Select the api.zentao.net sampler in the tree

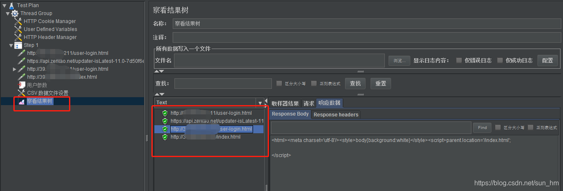pyautogui.click(x=85, y=61)
